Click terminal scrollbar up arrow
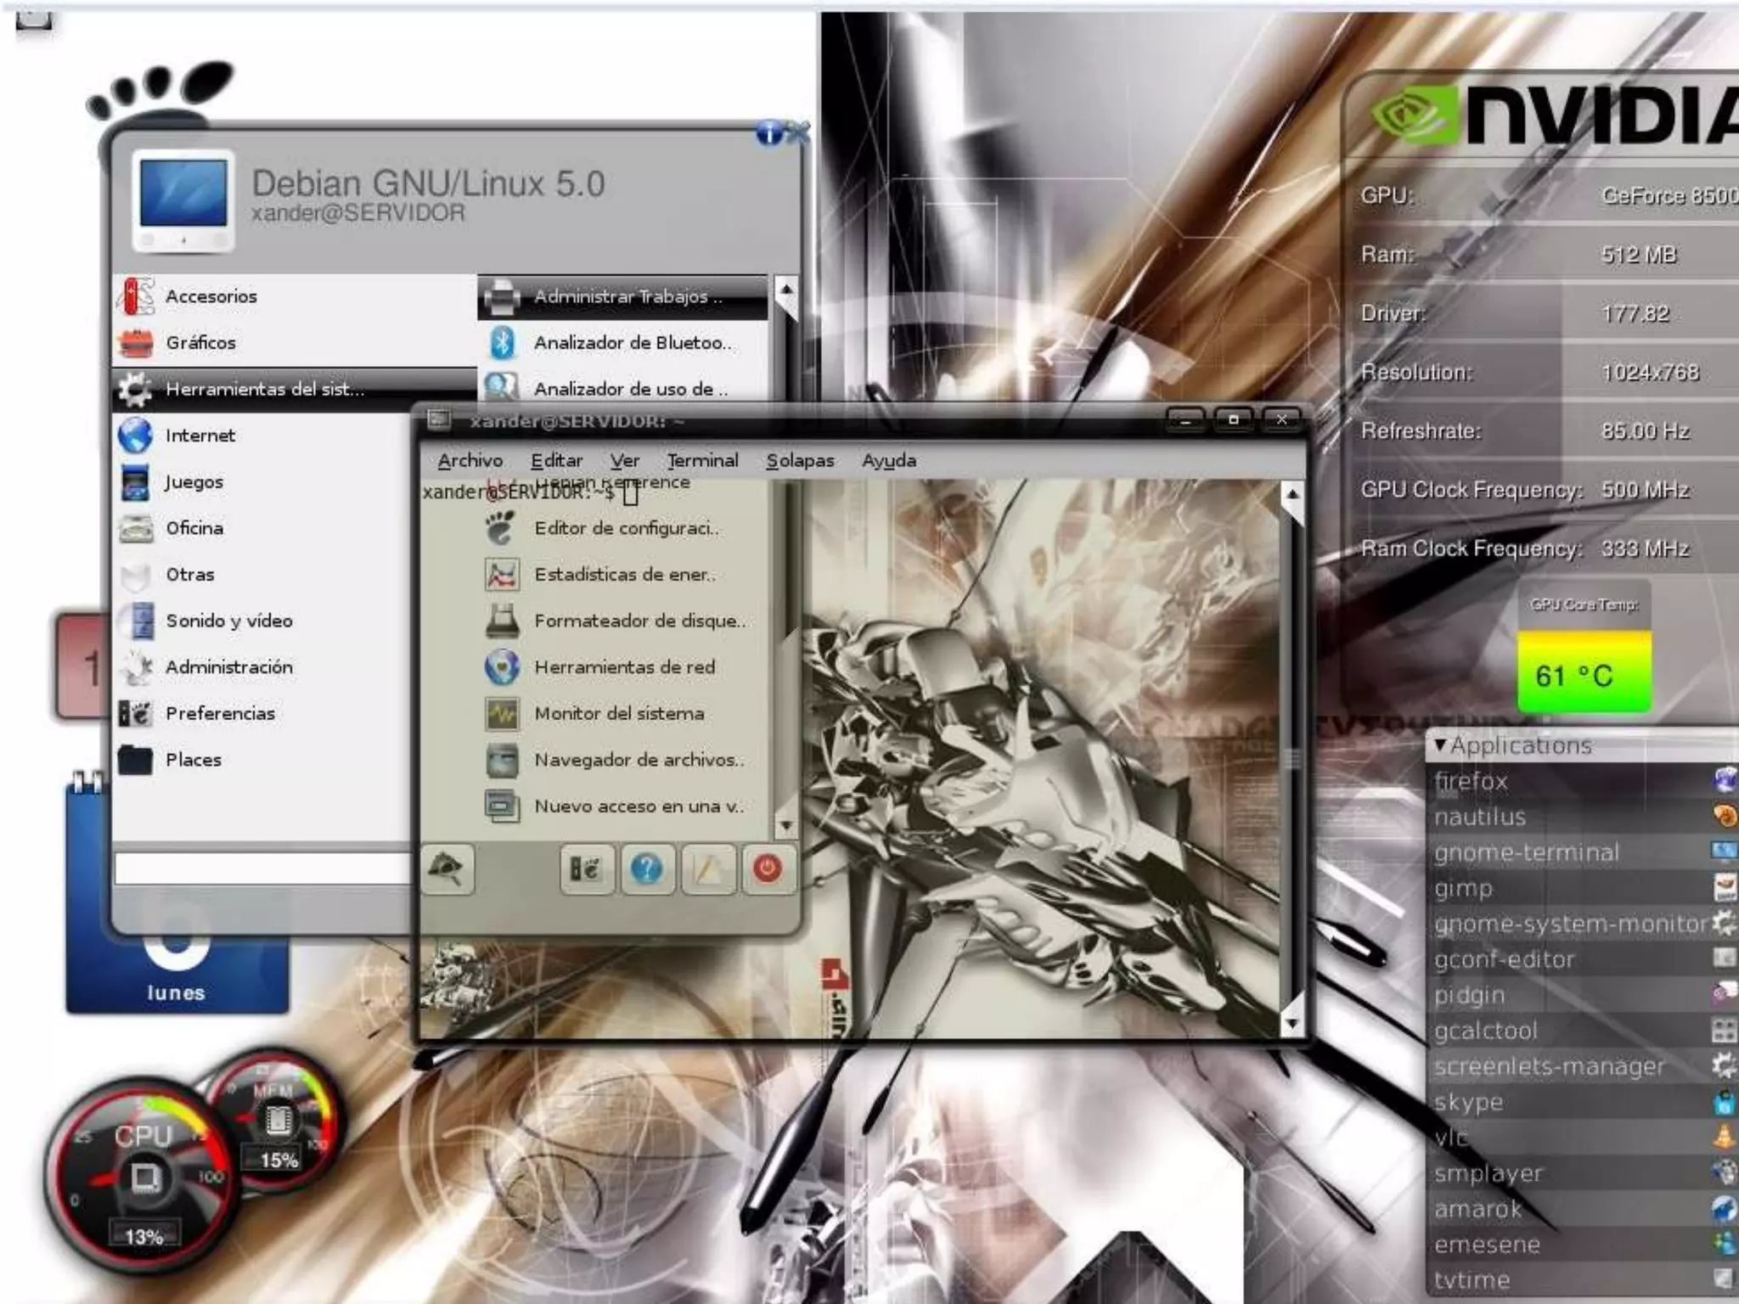Image resolution: width=1739 pixels, height=1304 pixels. (x=1292, y=494)
